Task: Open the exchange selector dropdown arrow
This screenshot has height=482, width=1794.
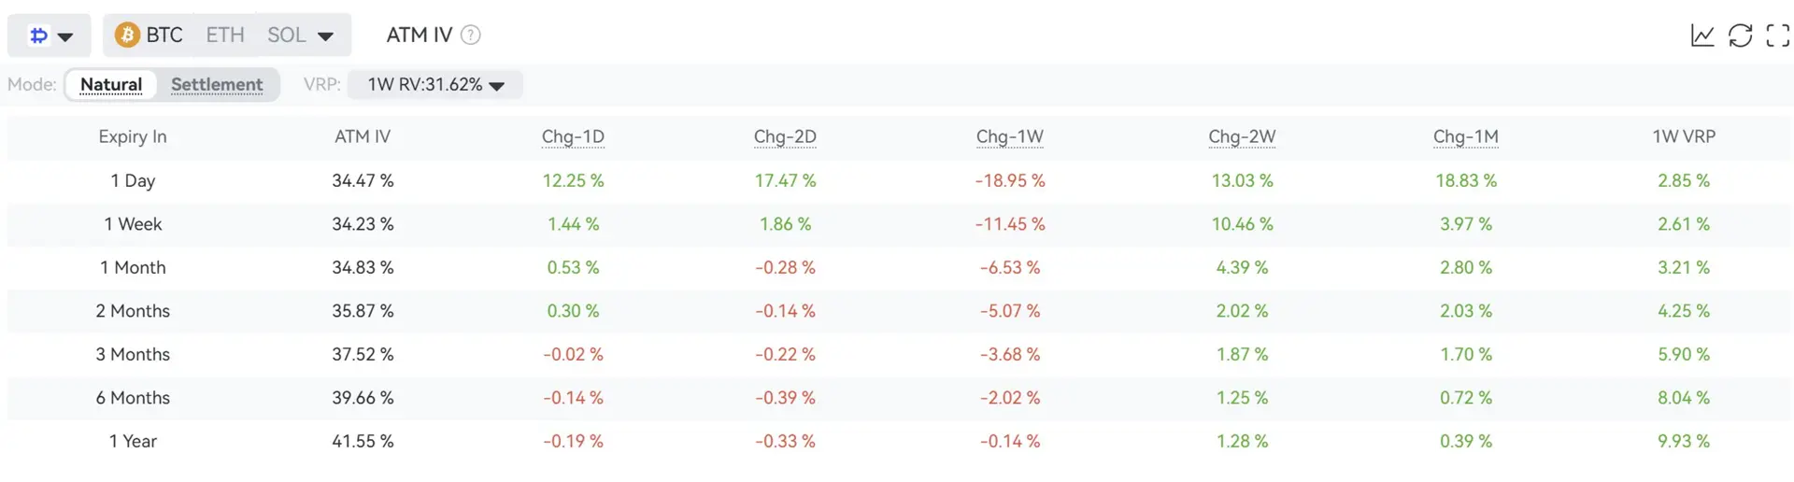Action: tap(65, 37)
